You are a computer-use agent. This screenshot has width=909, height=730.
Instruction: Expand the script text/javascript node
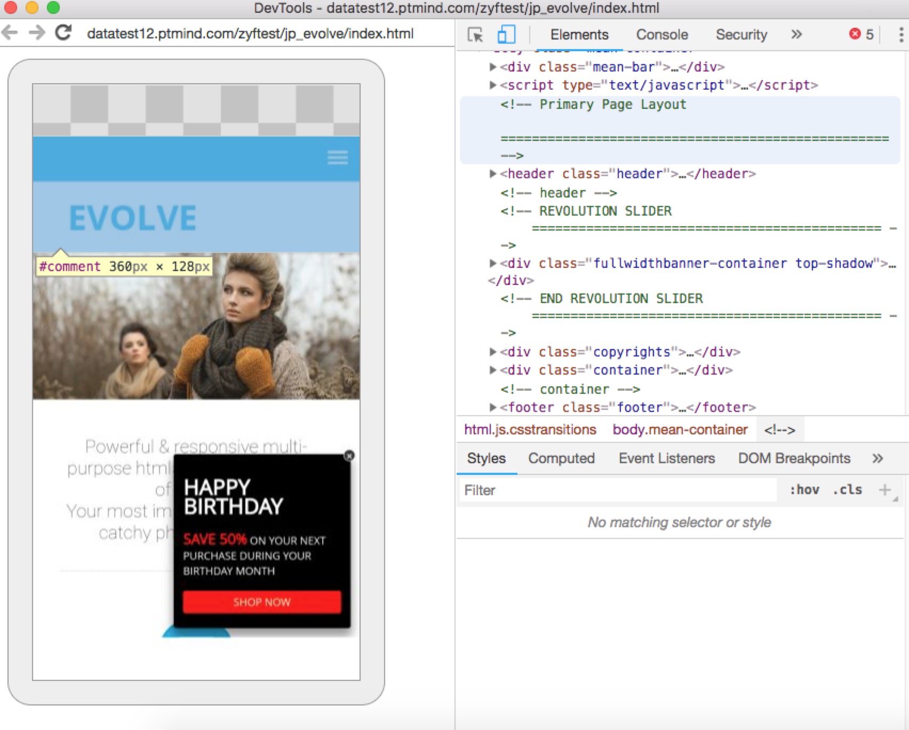point(493,85)
